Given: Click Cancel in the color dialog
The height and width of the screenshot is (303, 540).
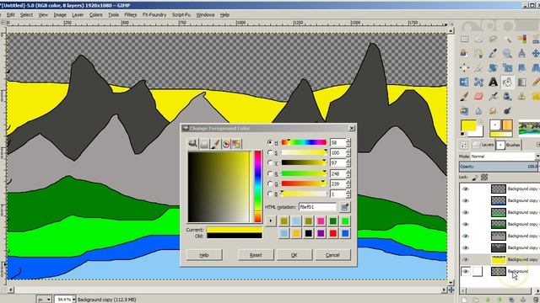Looking at the screenshot, I should point(332,255).
